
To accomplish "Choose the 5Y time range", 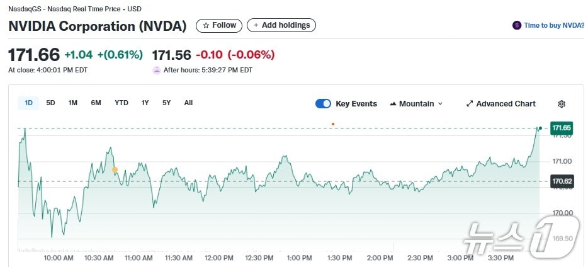I will 167,103.
